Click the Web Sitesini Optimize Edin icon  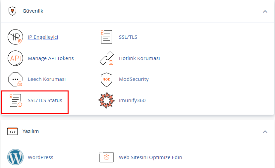pyautogui.click(x=106, y=157)
